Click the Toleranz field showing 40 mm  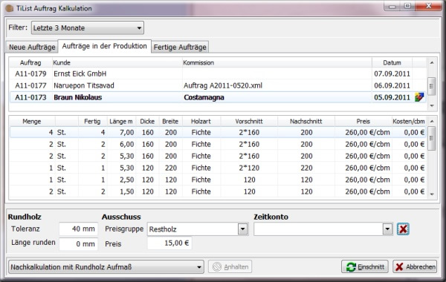tap(79, 229)
